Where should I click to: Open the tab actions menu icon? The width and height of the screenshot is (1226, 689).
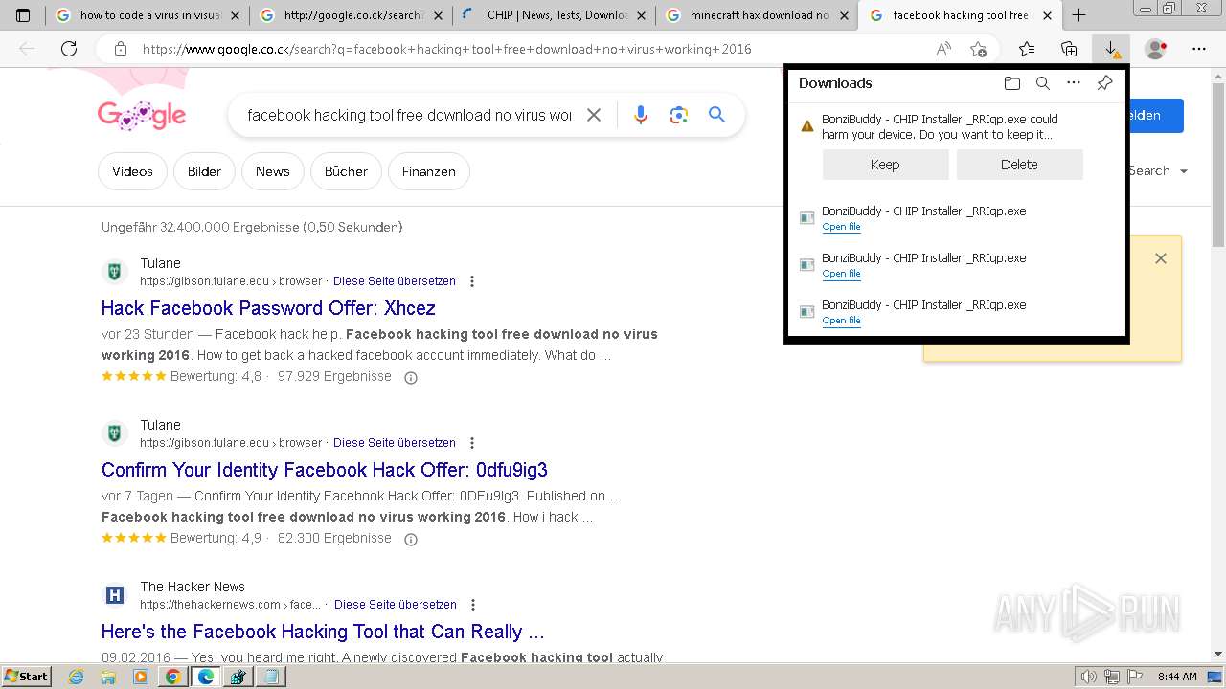point(23,15)
